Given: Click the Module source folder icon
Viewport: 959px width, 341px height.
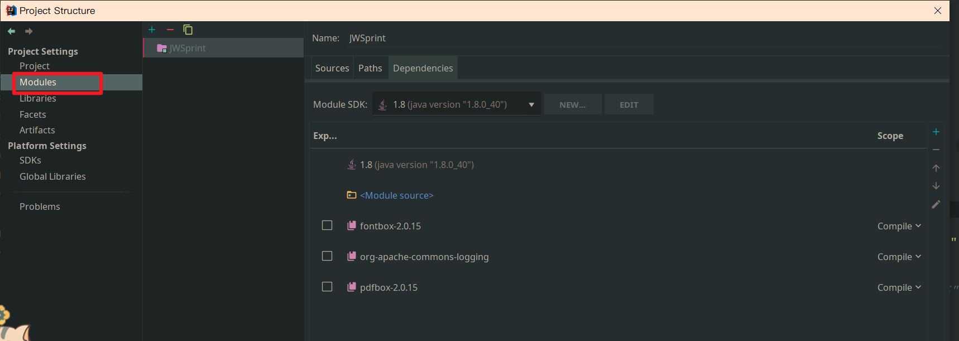Looking at the screenshot, I should [352, 195].
